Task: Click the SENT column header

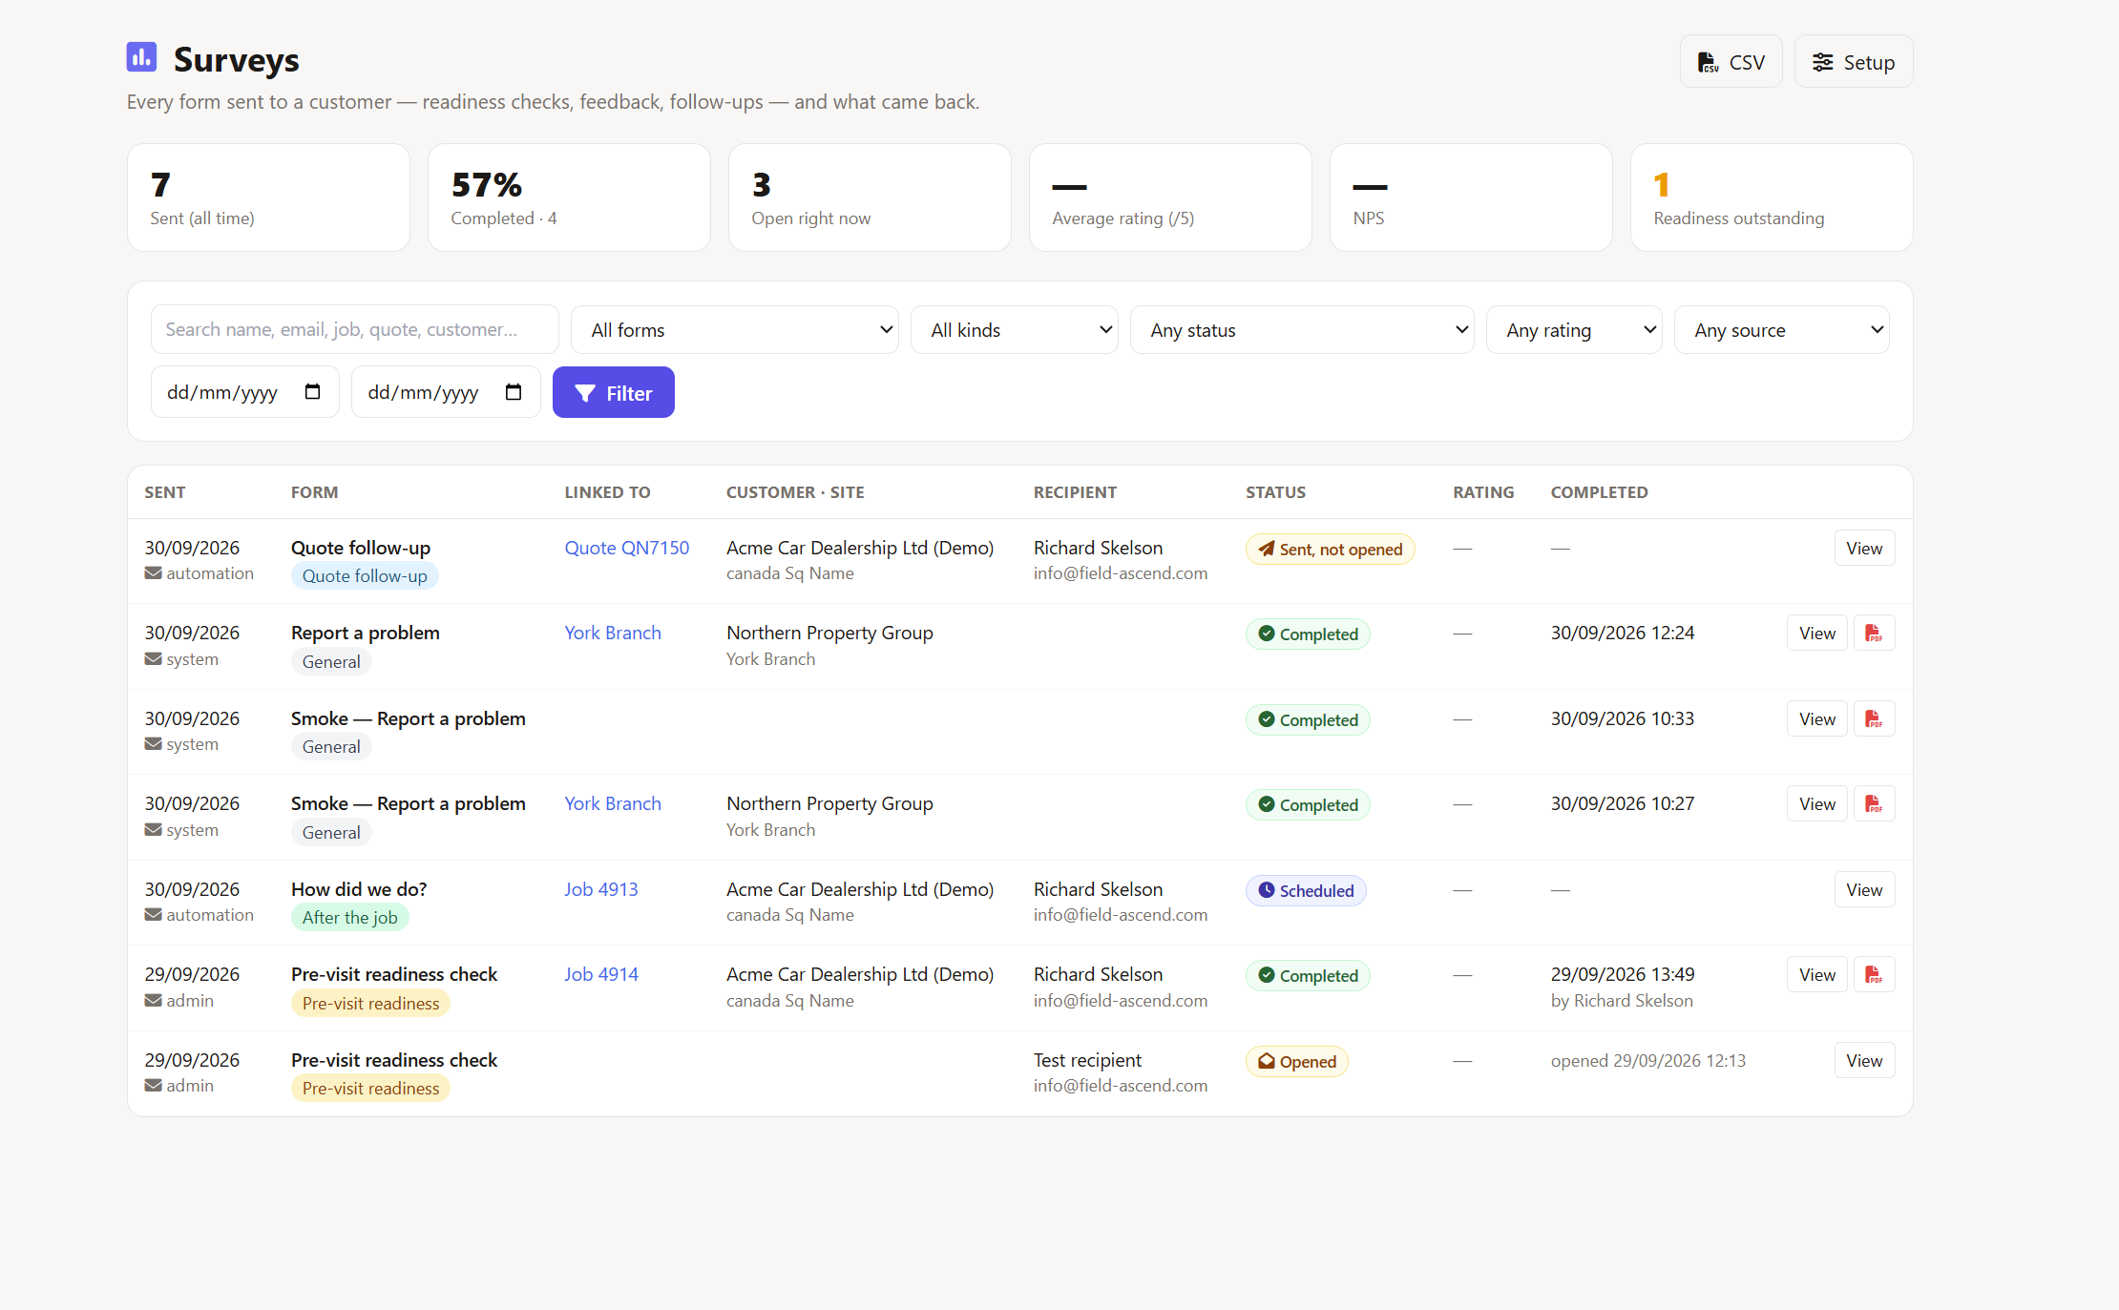Action: click(x=165, y=492)
